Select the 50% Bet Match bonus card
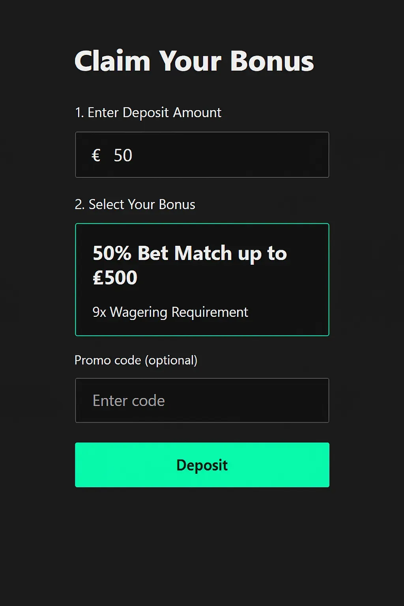 (x=202, y=279)
